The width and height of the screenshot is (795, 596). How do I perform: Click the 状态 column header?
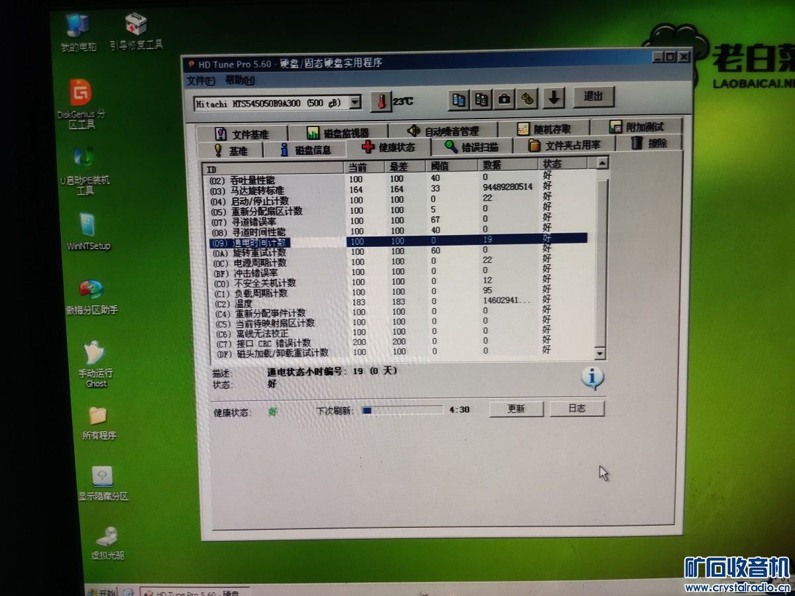pos(563,164)
